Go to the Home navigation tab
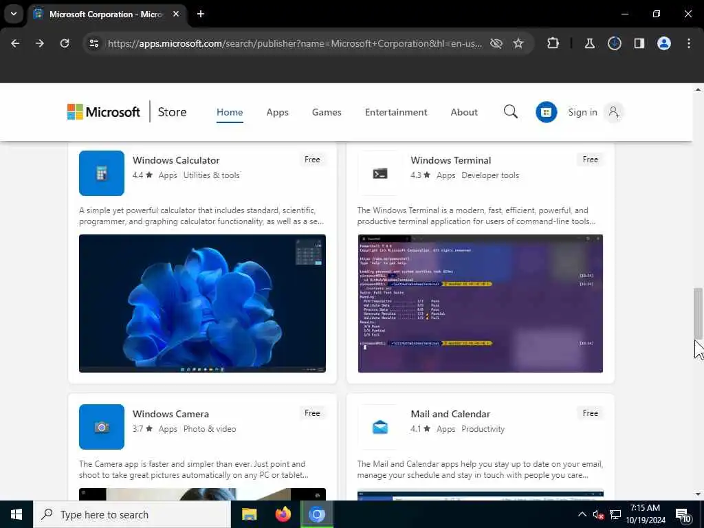 click(x=230, y=112)
